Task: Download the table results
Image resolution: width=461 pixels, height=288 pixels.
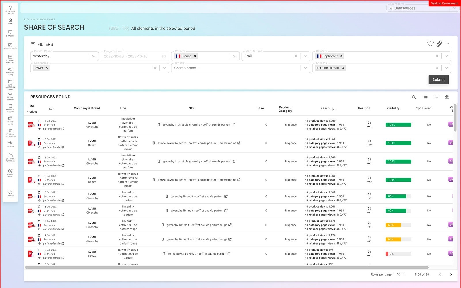Action: click(x=447, y=97)
